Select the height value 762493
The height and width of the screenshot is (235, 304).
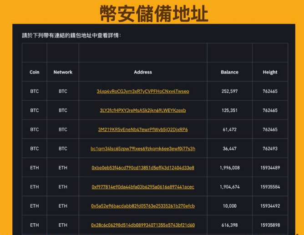click(270, 149)
